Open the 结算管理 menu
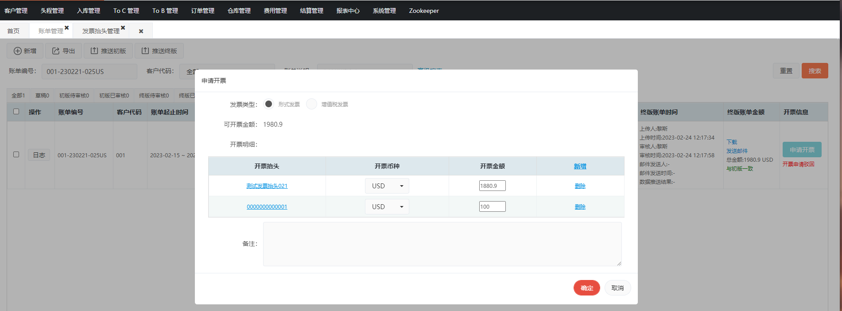 312,11
